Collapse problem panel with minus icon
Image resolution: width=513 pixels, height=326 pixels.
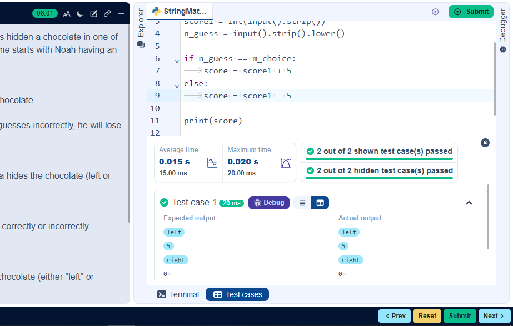click(121, 14)
